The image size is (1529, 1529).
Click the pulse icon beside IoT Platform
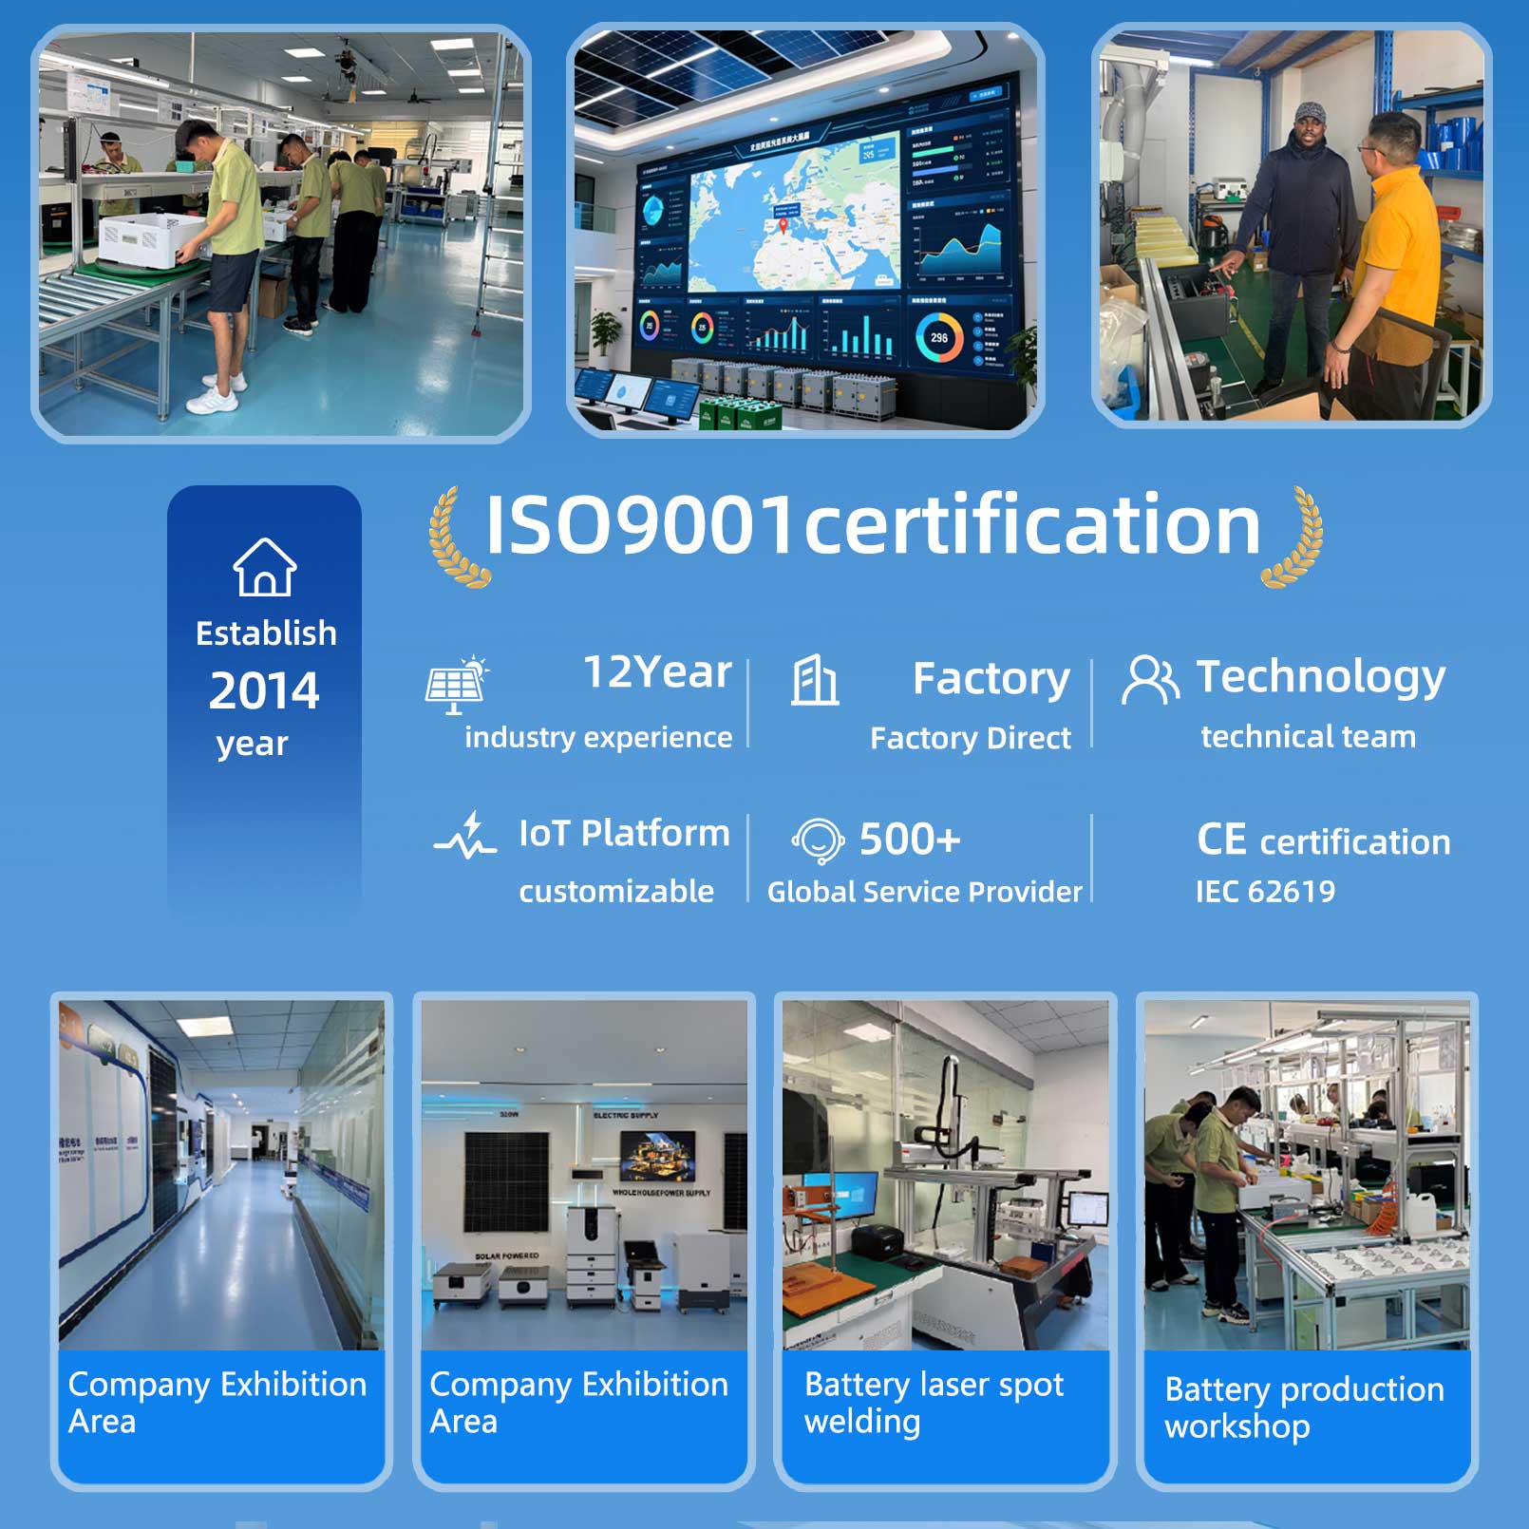[465, 835]
